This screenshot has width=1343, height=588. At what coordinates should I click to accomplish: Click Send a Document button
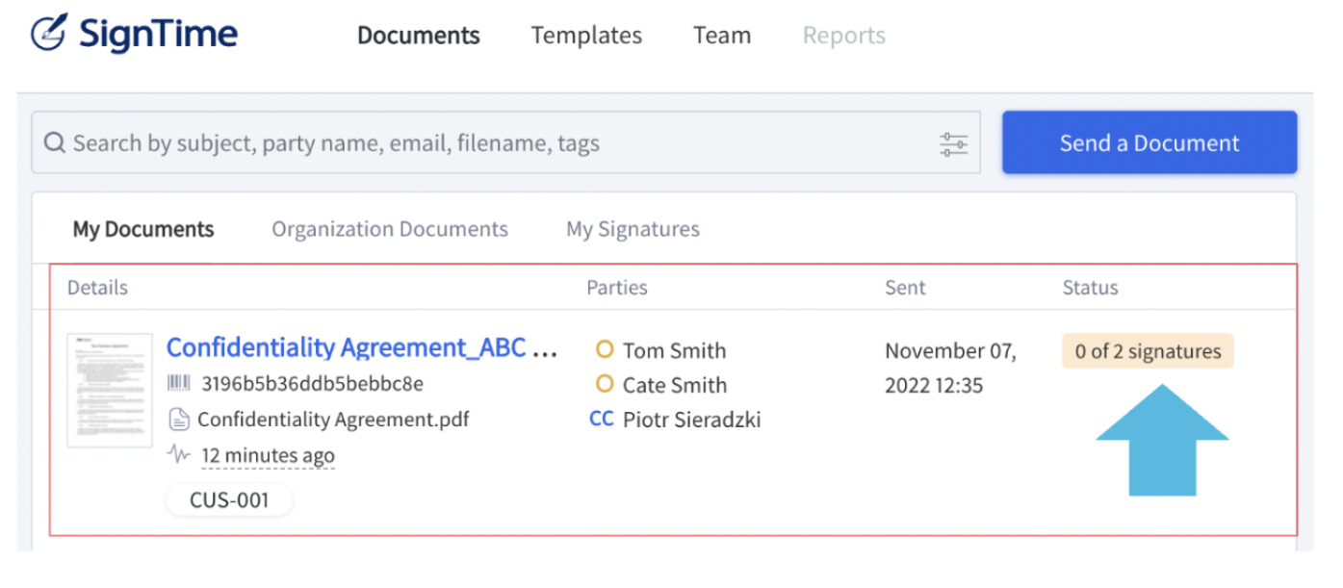point(1149,142)
